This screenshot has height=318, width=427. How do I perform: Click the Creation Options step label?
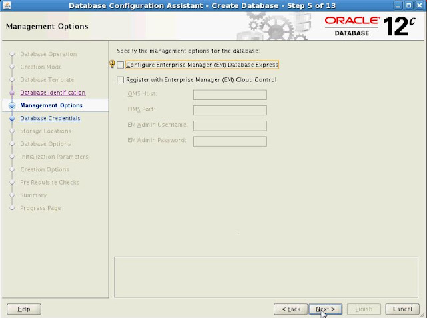45,169
